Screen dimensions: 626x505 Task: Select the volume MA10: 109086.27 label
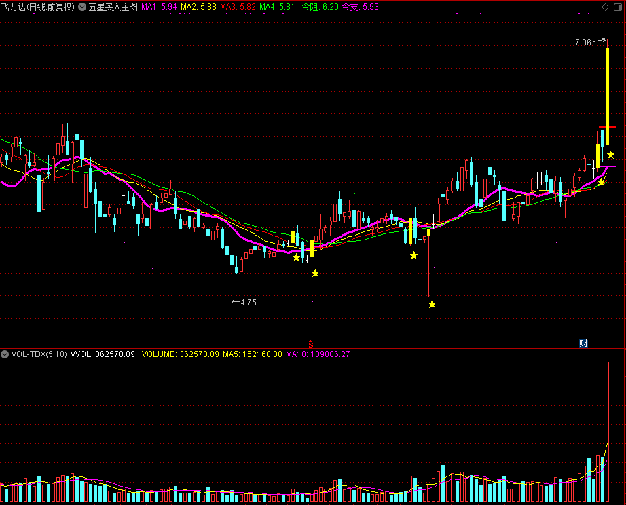click(x=318, y=354)
